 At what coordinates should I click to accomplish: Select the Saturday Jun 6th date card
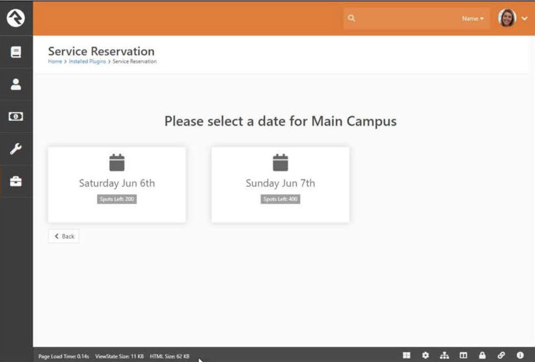117,185
